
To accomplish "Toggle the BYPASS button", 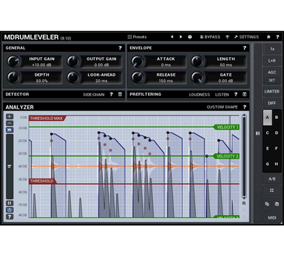I will 210,37.
